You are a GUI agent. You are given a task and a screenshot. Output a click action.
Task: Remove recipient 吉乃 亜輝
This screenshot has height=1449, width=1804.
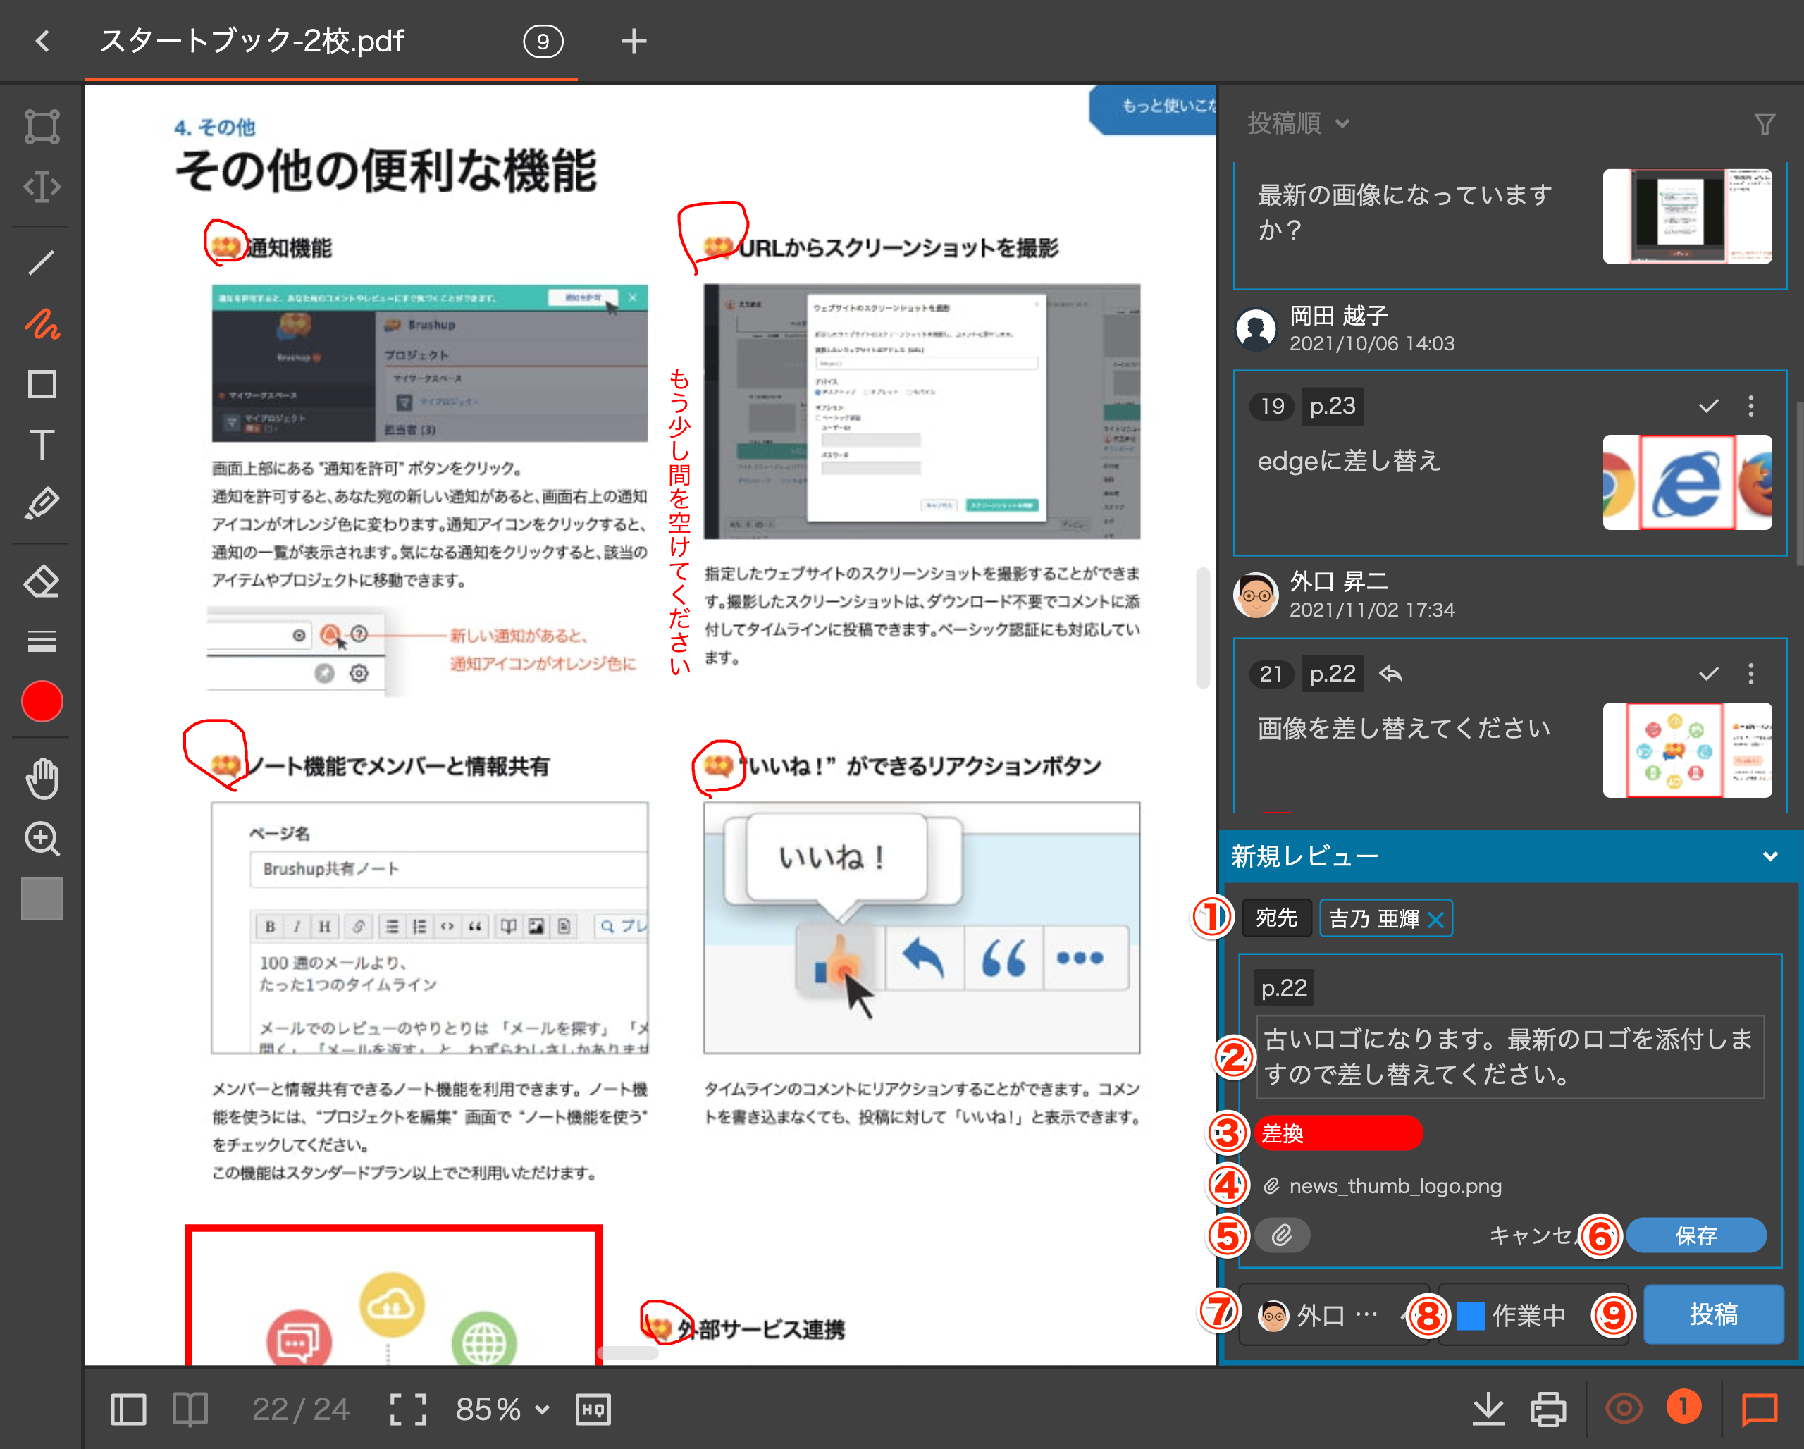point(1436,920)
